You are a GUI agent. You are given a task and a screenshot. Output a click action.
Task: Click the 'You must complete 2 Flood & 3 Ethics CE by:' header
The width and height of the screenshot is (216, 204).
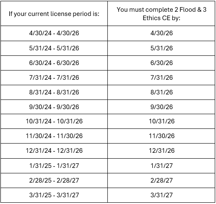161,14
